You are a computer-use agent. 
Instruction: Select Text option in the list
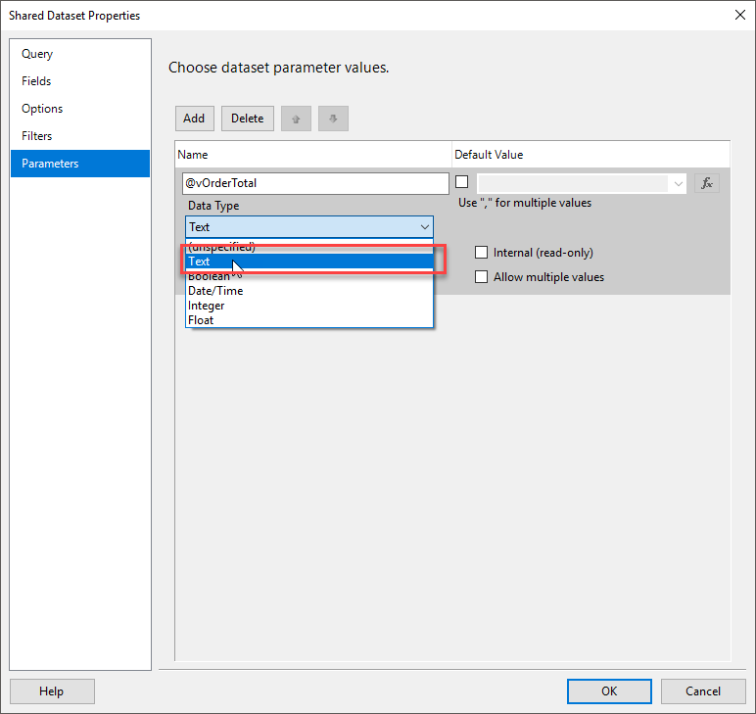pyautogui.click(x=200, y=262)
